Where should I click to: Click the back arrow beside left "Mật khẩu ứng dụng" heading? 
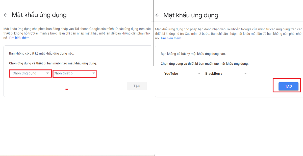(x=6, y=15)
